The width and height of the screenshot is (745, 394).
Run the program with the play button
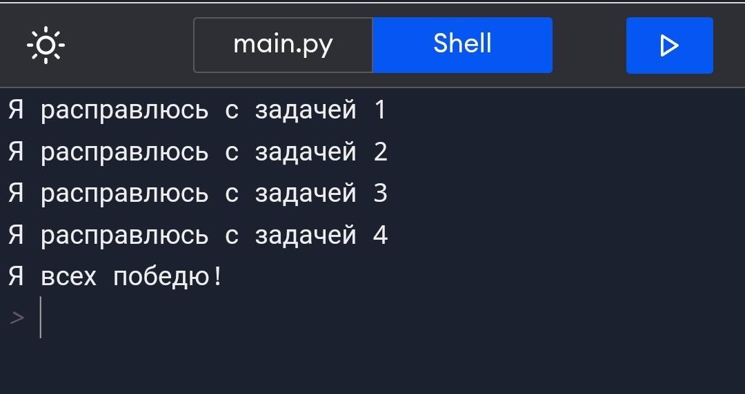click(x=669, y=45)
